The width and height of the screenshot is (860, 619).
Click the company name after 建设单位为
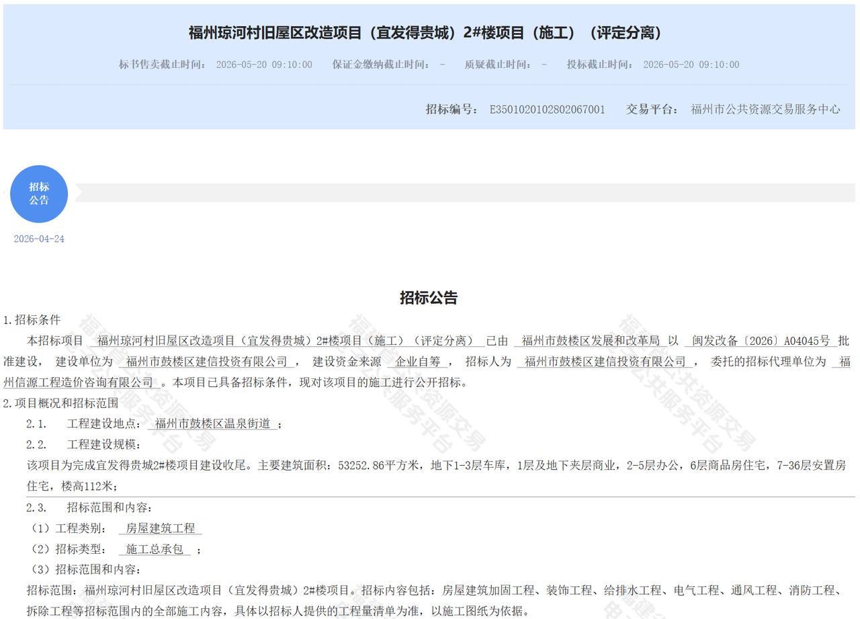click(x=207, y=362)
